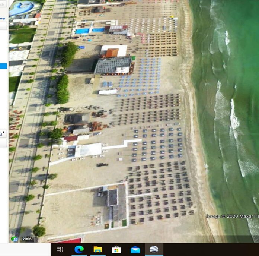Open Microsoft Store from the taskbar
Image resolution: width=259 pixels, height=256 pixels.
point(116,250)
